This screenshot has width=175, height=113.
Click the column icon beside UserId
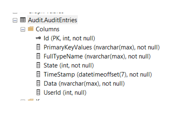tap(38, 92)
